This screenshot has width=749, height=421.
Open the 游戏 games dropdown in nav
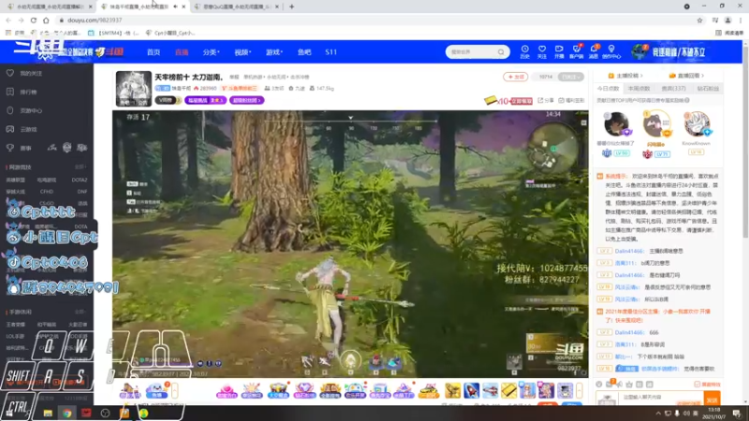pos(273,52)
